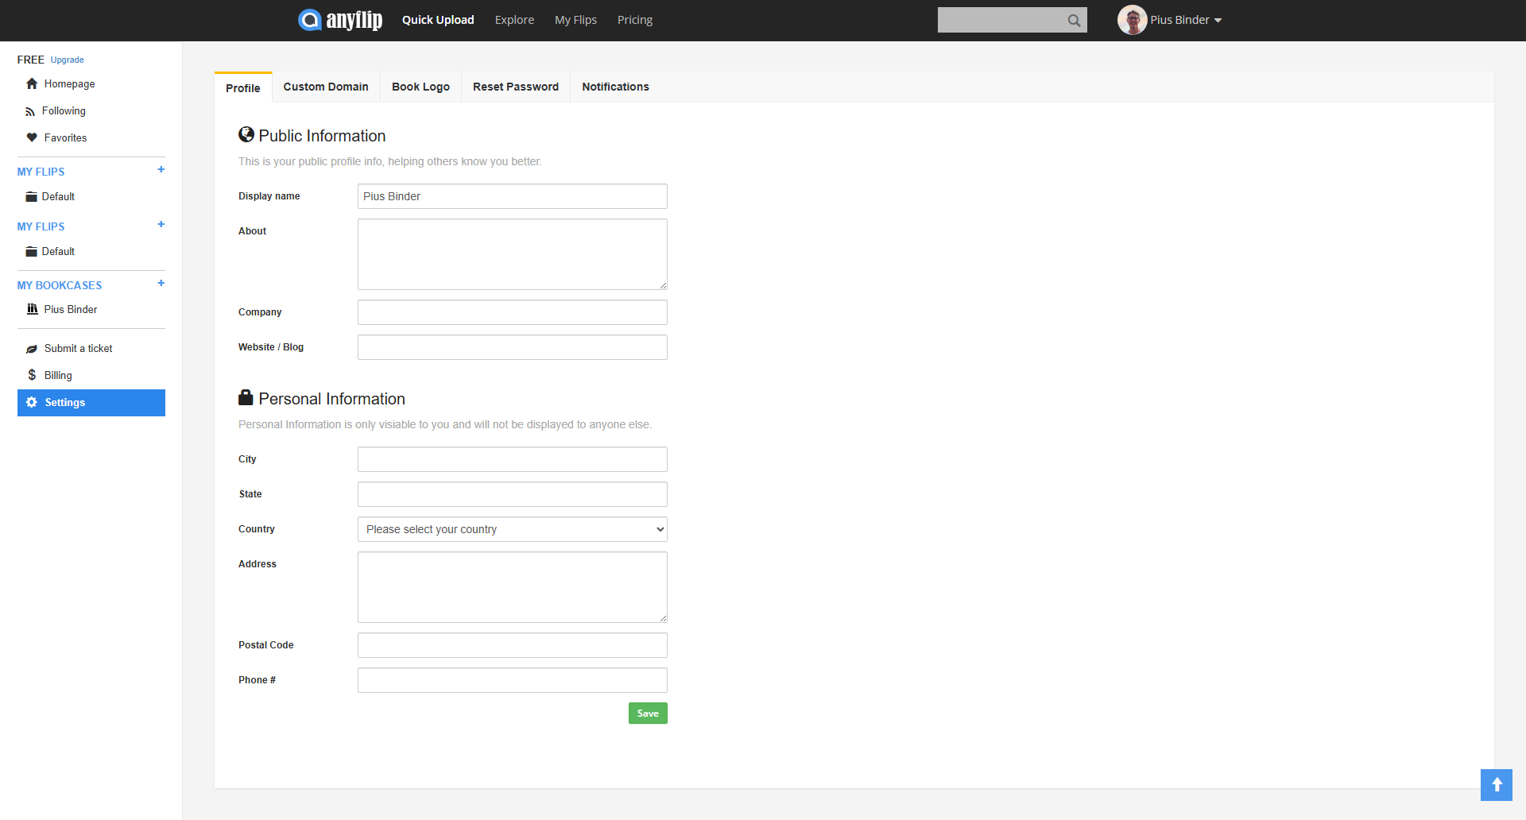The width and height of the screenshot is (1526, 820).
Task: Open the Pius Binder bookcase
Action: (71, 310)
